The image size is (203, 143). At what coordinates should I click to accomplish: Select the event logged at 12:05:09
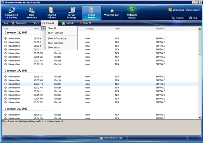click(100, 80)
